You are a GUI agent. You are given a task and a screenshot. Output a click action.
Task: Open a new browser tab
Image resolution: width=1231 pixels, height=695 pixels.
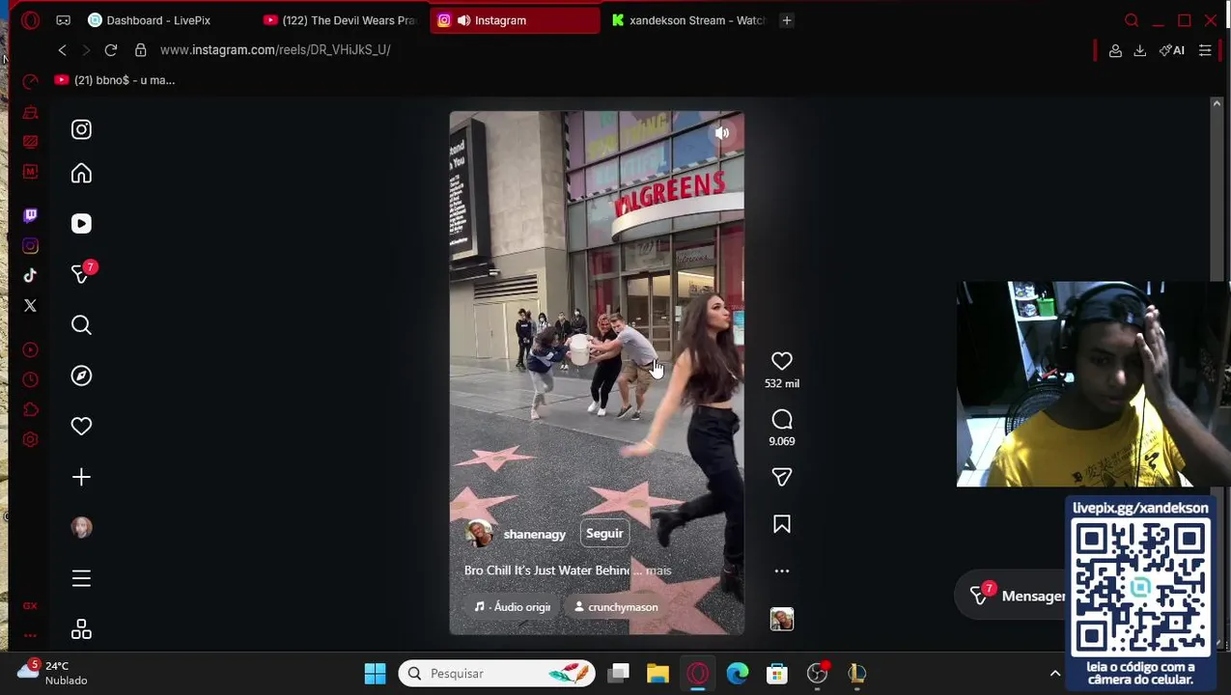coord(787,20)
